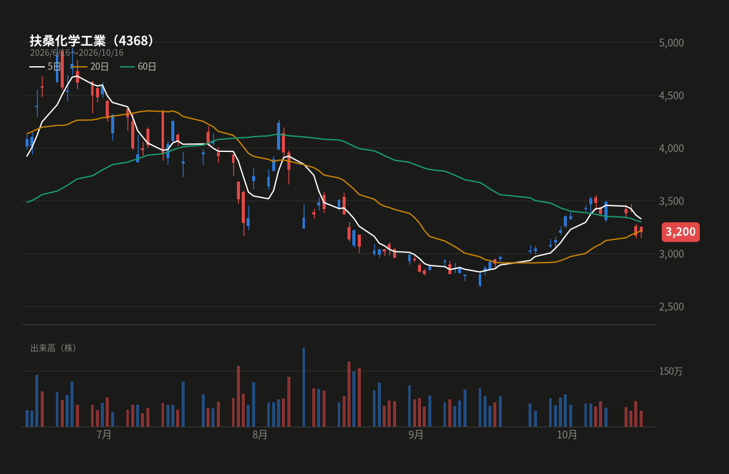Click the 出来高（株） volume panel label
The image size is (729, 474).
click(x=55, y=348)
